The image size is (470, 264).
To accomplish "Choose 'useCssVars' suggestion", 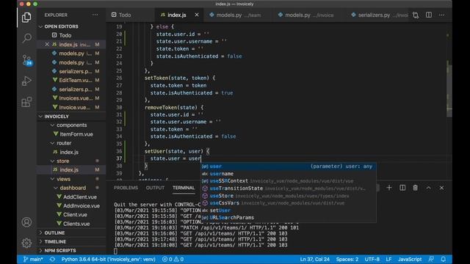I will tap(289, 203).
